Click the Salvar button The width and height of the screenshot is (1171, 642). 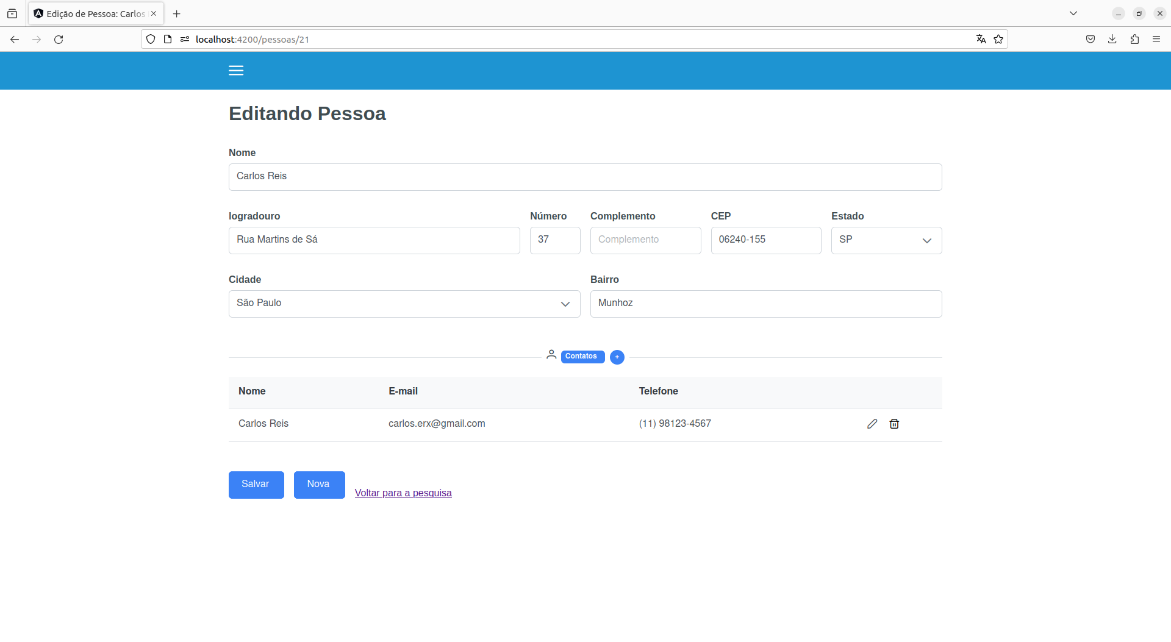click(x=256, y=485)
